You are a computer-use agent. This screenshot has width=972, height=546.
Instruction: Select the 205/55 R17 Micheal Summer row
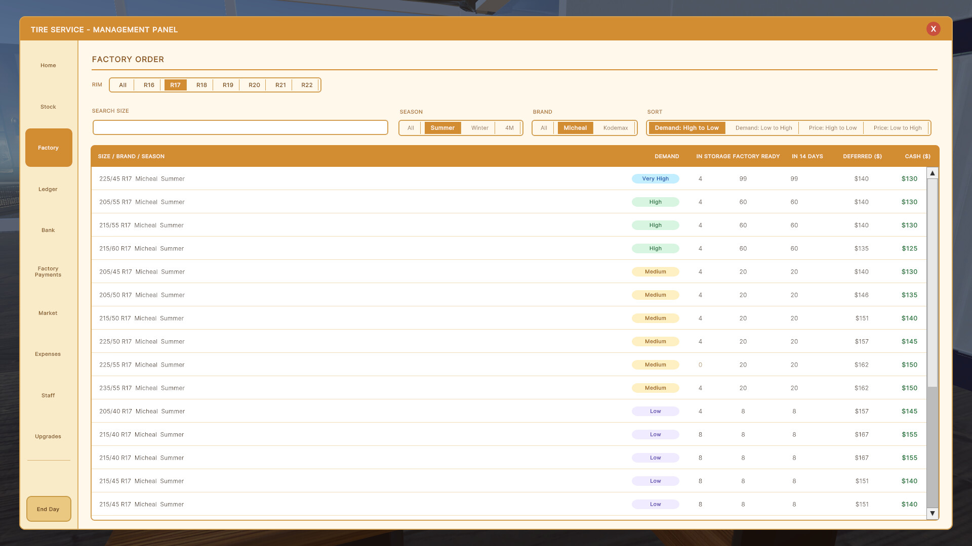509,202
